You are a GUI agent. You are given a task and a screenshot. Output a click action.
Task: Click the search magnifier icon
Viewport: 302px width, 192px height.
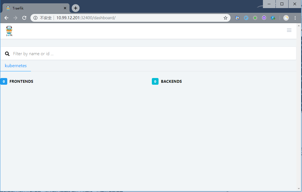click(x=7, y=54)
